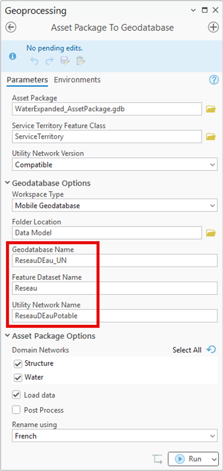223x471 pixels.
Task: Browse for Service Territory Feature Class folder icon
Action: point(211,137)
